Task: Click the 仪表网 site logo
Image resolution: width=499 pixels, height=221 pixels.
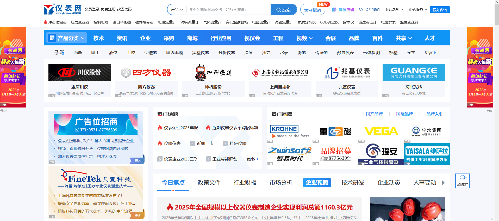Action: (x=63, y=9)
